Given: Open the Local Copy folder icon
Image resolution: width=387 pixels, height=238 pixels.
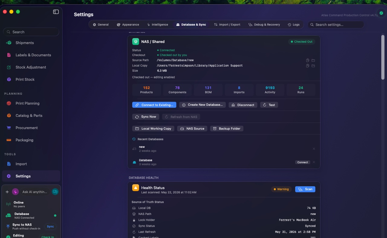Looking at the screenshot, I should coord(313,66).
